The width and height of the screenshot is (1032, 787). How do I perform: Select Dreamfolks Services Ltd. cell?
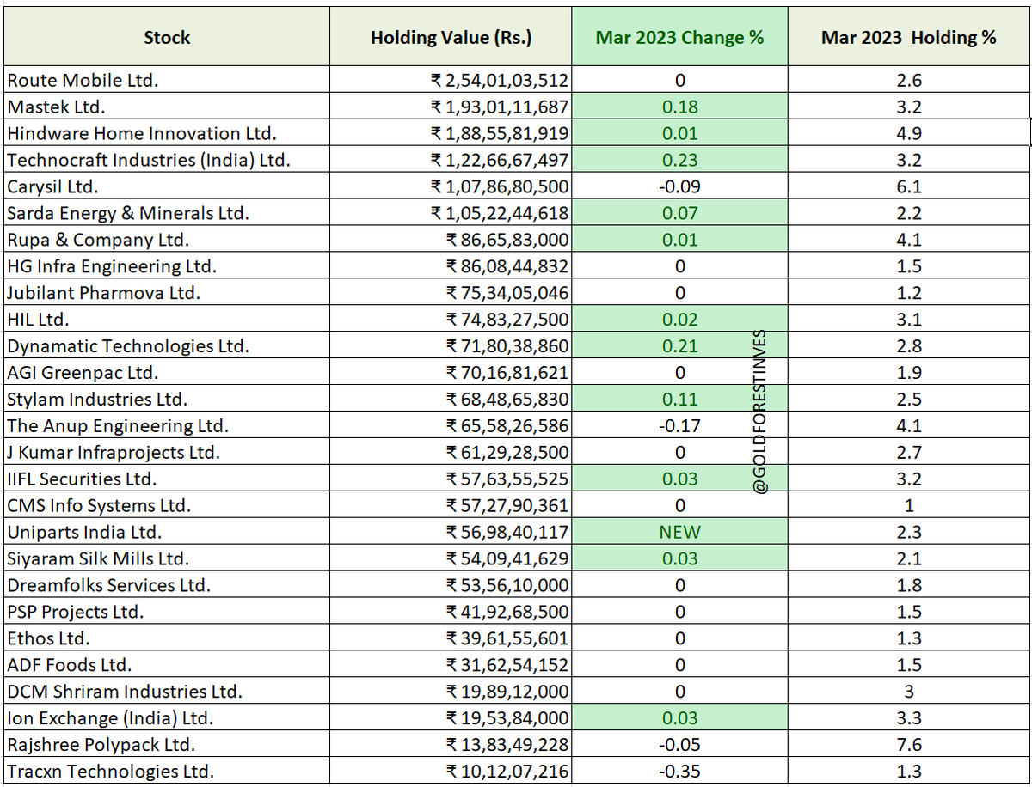pos(167,586)
